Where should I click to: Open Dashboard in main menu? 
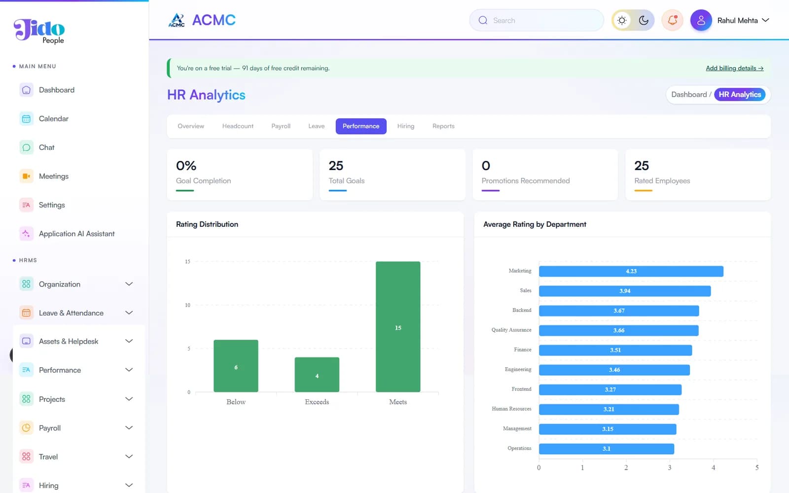[57, 90]
